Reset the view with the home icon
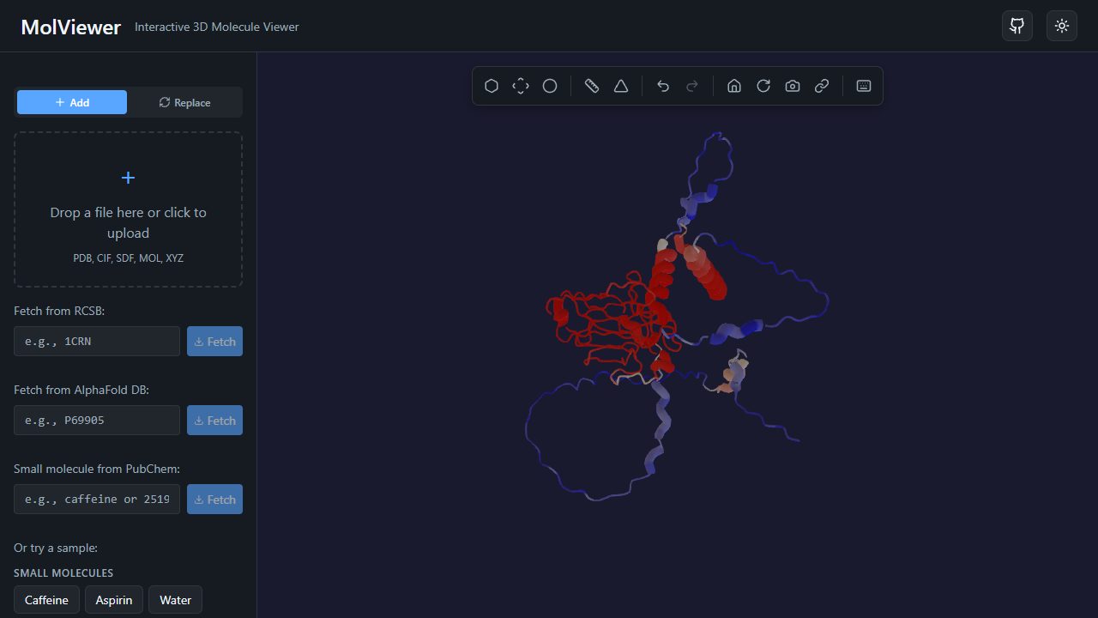This screenshot has height=618, width=1098. pyautogui.click(x=734, y=86)
